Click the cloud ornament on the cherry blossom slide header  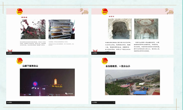(84, 11)
